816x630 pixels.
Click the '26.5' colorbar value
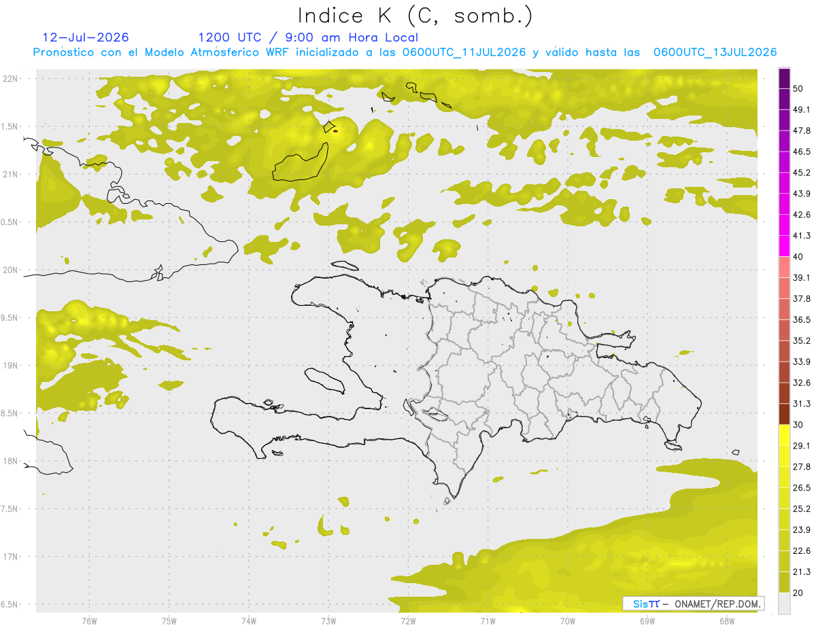point(801,488)
